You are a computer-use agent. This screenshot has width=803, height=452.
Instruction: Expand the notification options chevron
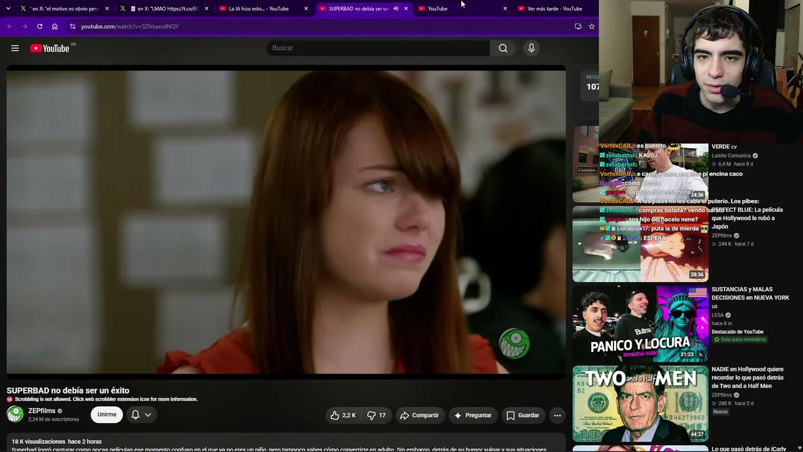148,415
